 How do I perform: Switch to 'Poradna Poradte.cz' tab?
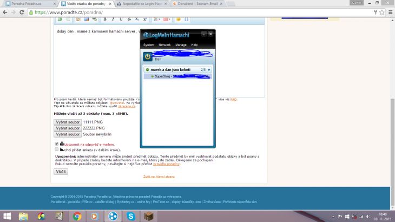pyautogui.click(x=30, y=4)
